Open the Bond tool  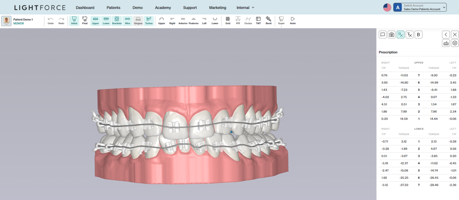[268, 21]
